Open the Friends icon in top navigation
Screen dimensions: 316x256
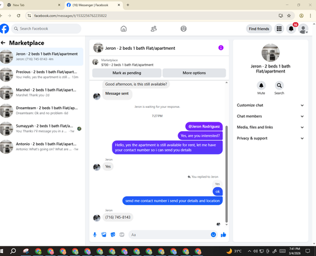154,28
